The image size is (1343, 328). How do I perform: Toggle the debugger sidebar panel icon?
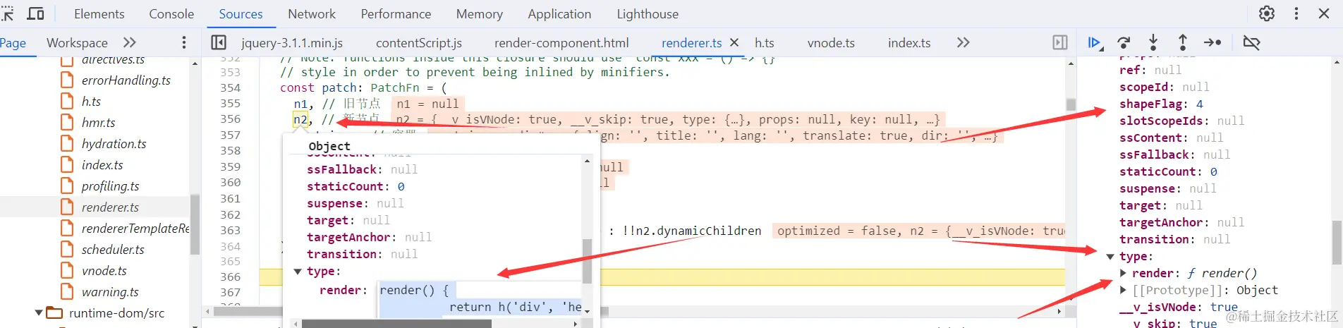(x=1059, y=42)
